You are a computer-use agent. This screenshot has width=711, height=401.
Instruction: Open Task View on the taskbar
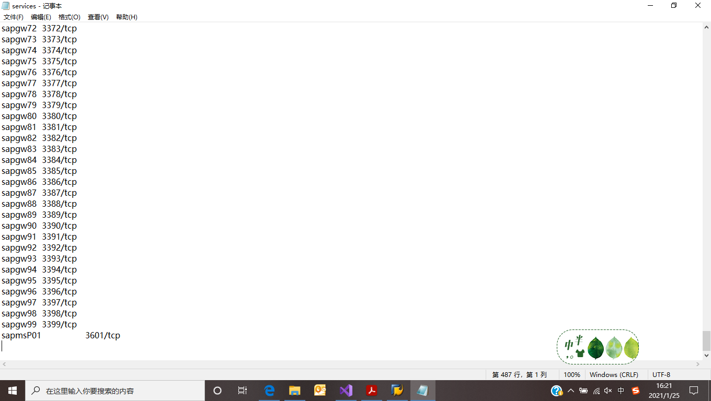(x=243, y=390)
